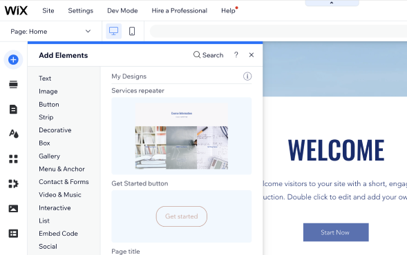Open the My Business puzzle icon

coord(13,183)
